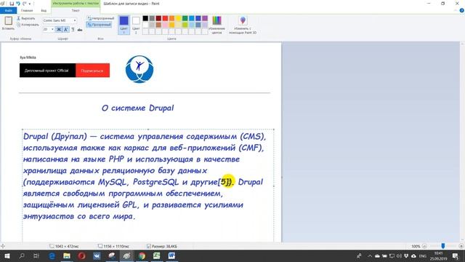
Task: Open the Windows Start menu
Action: pos(7,255)
